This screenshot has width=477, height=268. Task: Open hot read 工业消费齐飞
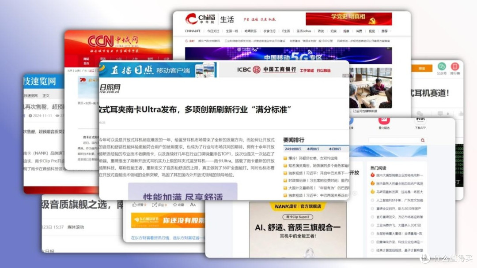[x=398, y=226]
